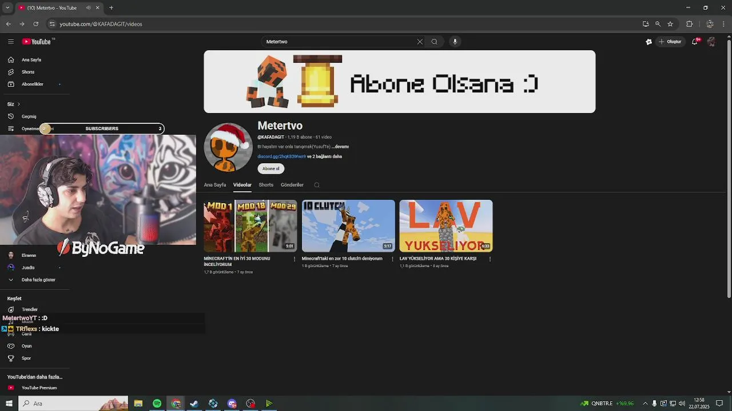The height and width of the screenshot is (411, 732).
Task: Search within channel magnifier icon
Action: (317, 185)
